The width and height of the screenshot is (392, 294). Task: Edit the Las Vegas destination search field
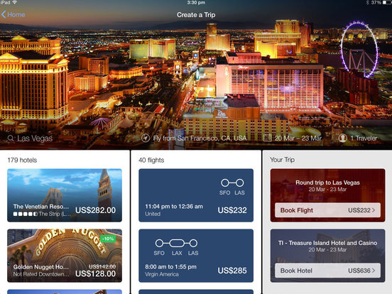(x=35, y=138)
